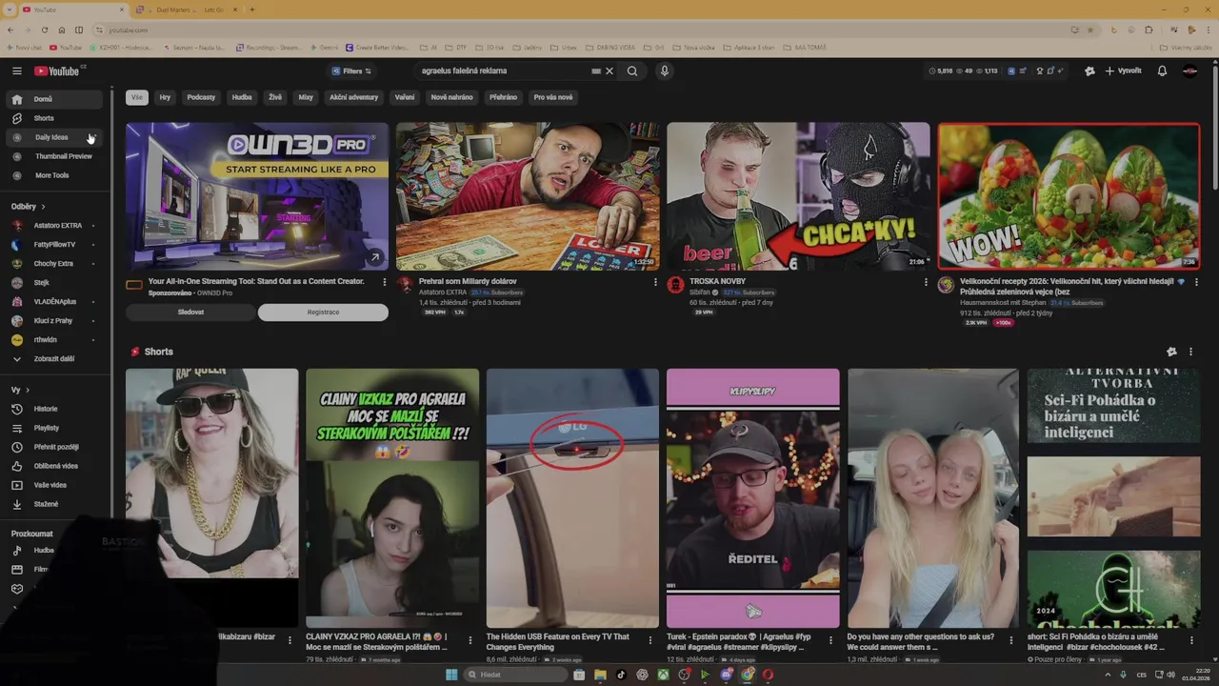
Task: Open the TROSKA NOVBY video thumbnail
Action: coord(798,196)
